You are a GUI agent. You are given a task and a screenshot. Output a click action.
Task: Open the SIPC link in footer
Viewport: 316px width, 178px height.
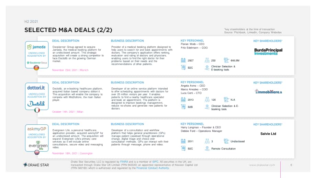pyautogui.click(x=155, y=162)
